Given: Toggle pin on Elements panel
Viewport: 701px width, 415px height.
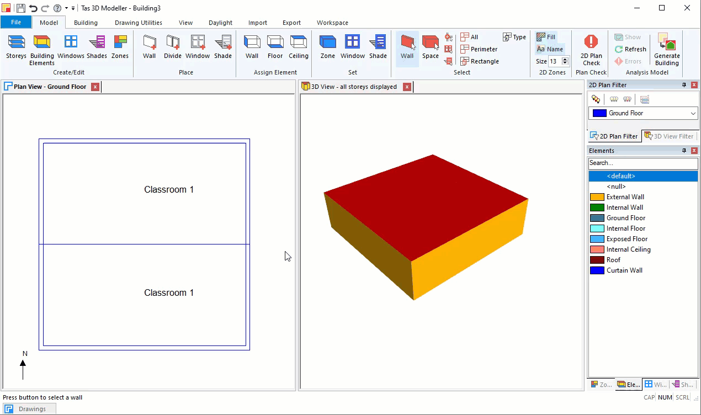Looking at the screenshot, I should [x=684, y=151].
